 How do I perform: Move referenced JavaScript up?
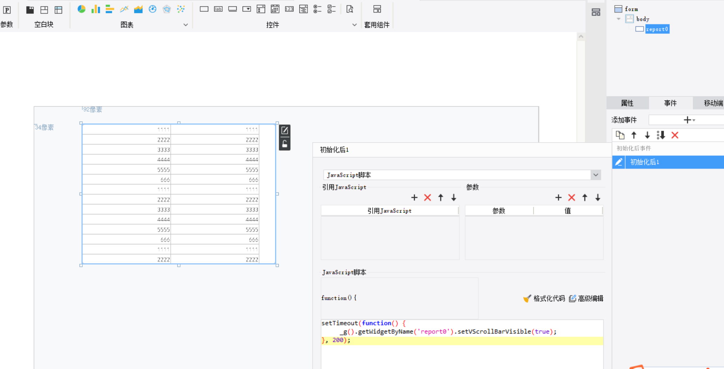coord(441,198)
